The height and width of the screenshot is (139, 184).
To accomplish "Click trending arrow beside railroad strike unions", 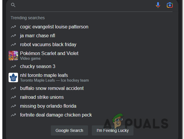I will pyautogui.click(x=13, y=97).
